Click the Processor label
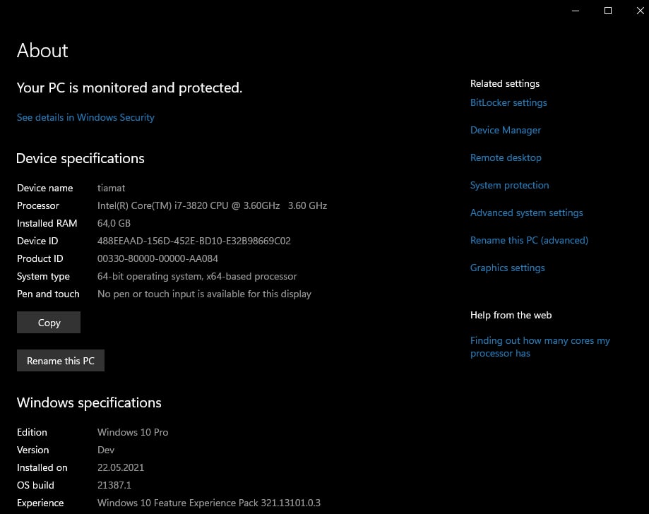The width and height of the screenshot is (649, 514). point(37,205)
